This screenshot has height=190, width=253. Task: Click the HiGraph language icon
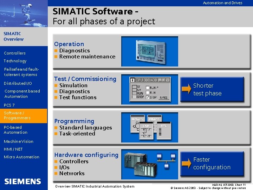[137, 123]
